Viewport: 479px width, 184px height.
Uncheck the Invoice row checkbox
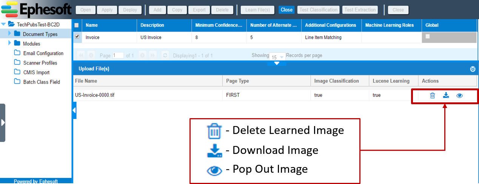(77, 37)
